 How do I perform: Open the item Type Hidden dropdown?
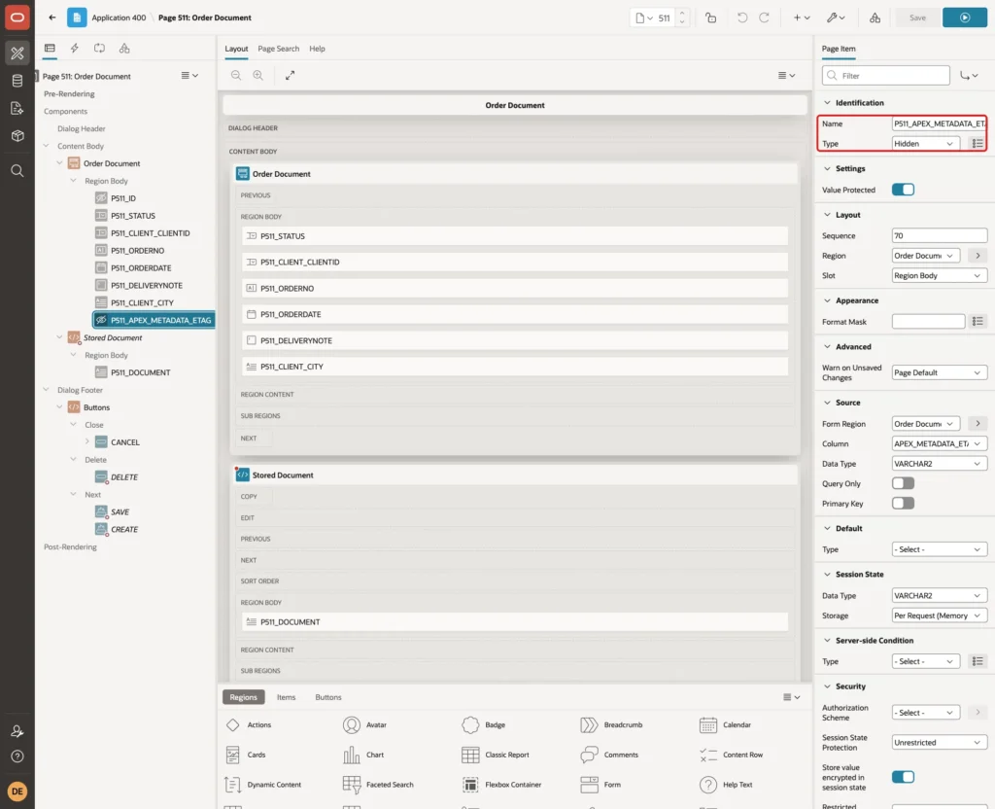click(x=925, y=144)
